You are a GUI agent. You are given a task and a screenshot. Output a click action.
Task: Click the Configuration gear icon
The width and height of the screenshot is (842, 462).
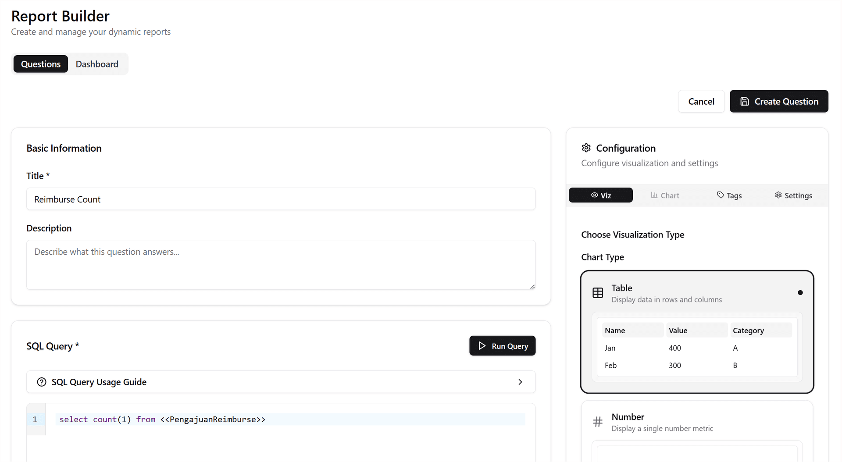(586, 148)
